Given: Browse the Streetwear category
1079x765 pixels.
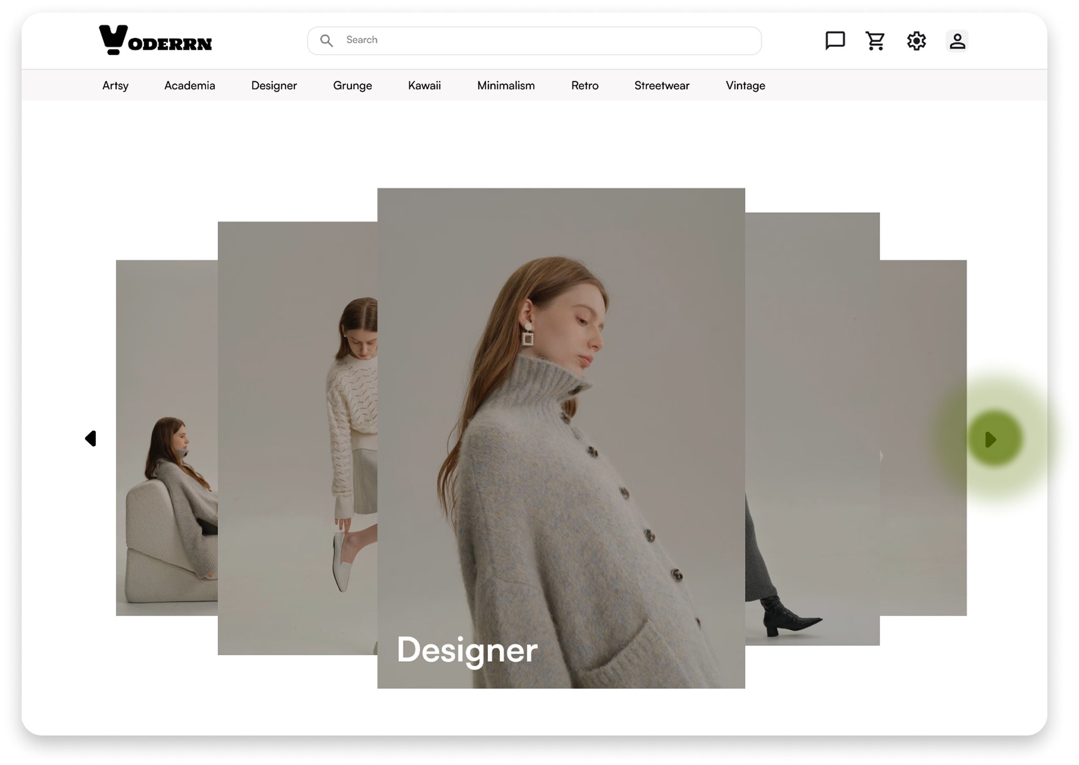Looking at the screenshot, I should tap(662, 85).
